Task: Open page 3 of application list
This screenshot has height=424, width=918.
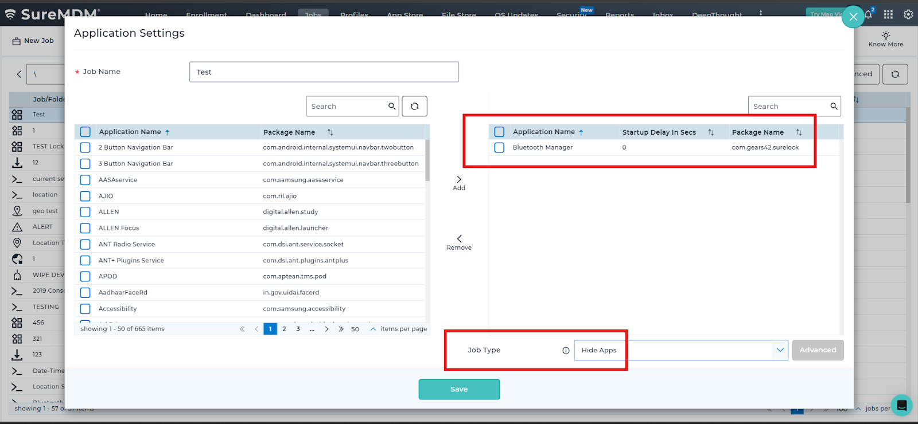Action: [x=298, y=329]
